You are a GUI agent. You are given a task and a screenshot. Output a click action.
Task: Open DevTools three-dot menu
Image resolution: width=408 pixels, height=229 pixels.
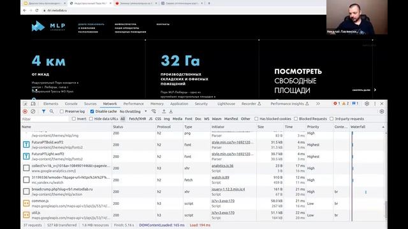tap(375, 104)
